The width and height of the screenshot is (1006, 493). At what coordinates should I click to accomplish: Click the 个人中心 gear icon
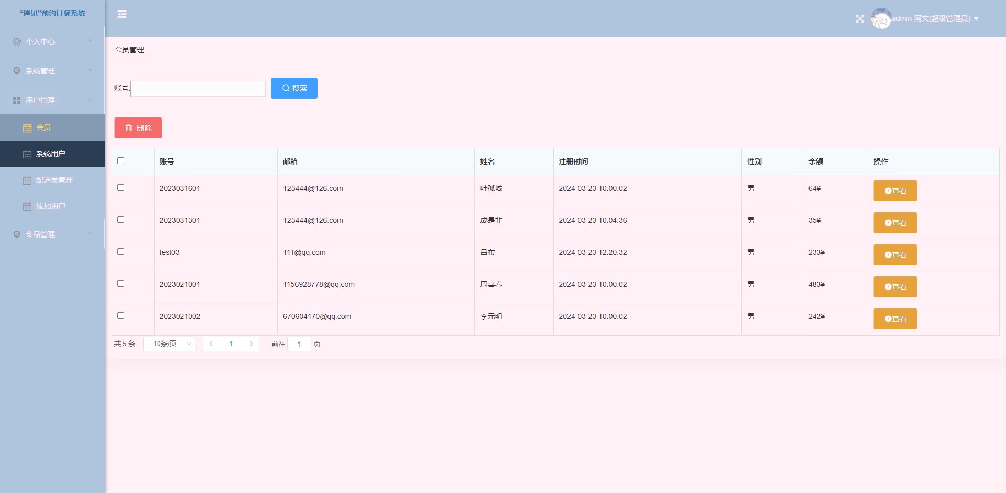[17, 41]
